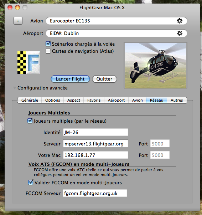Click the Port field next to Serveur

point(160,144)
